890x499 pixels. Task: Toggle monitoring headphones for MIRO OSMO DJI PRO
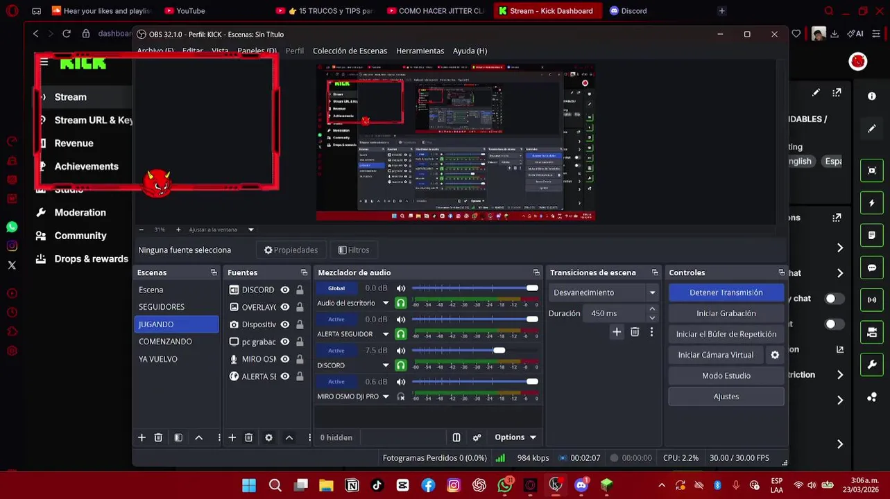point(401,396)
